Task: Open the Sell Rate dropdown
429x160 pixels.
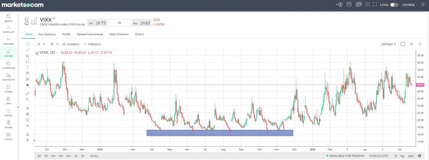Action: 389,44
